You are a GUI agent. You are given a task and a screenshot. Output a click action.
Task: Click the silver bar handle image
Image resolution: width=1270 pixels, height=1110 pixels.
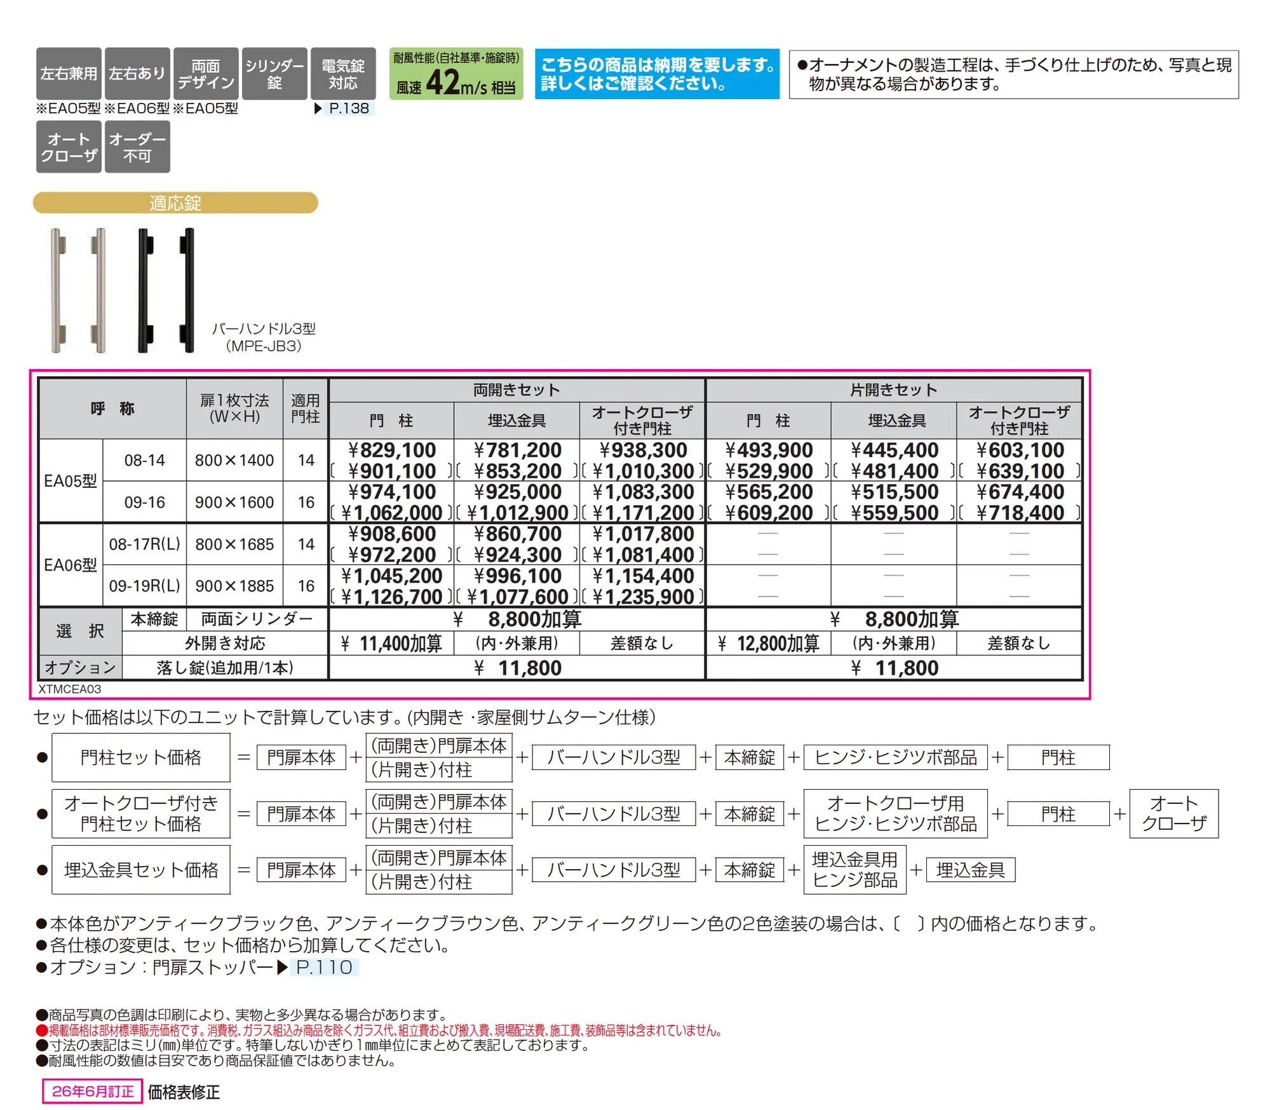click(x=79, y=290)
